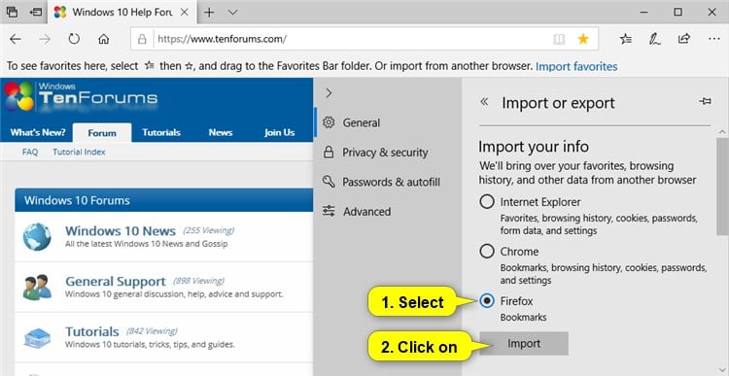729x376 pixels.
Task: Click the '(898 Viewing)' text
Action: tap(198, 281)
